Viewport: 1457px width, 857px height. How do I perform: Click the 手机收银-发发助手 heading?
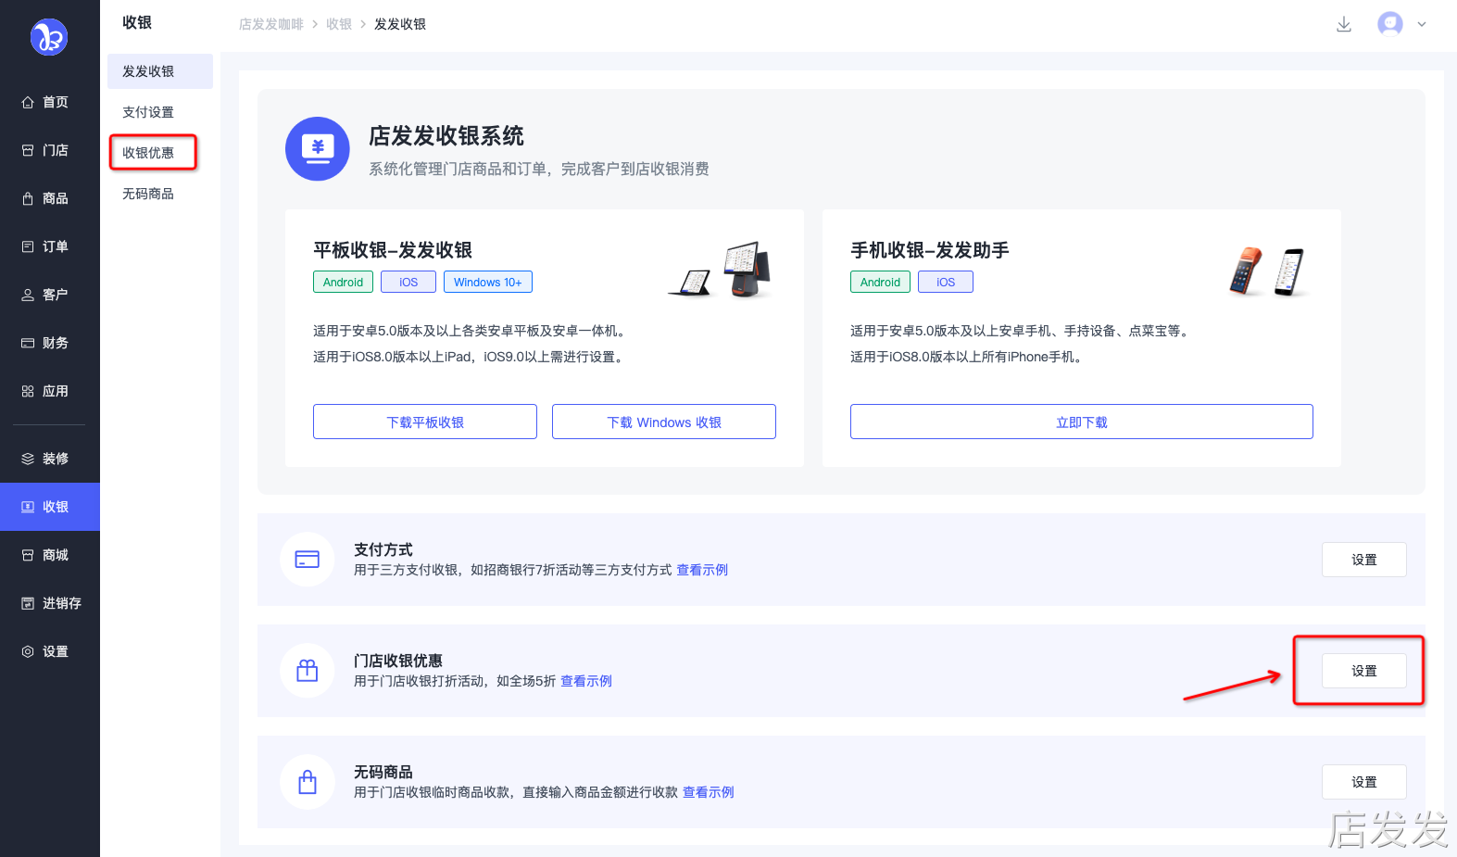click(930, 250)
